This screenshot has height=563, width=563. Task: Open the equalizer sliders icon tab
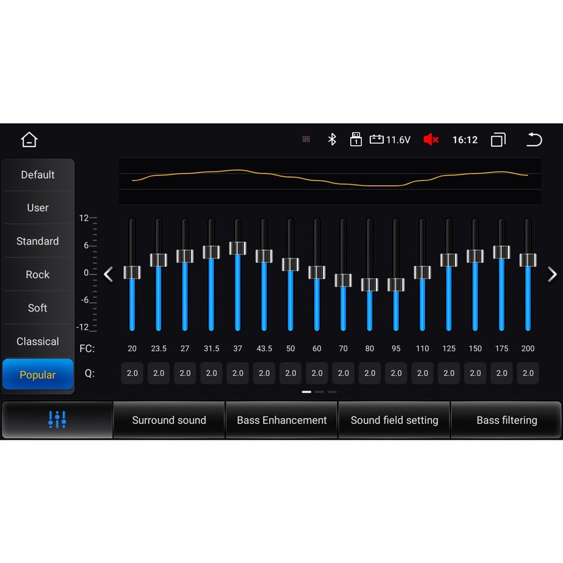tap(57, 420)
